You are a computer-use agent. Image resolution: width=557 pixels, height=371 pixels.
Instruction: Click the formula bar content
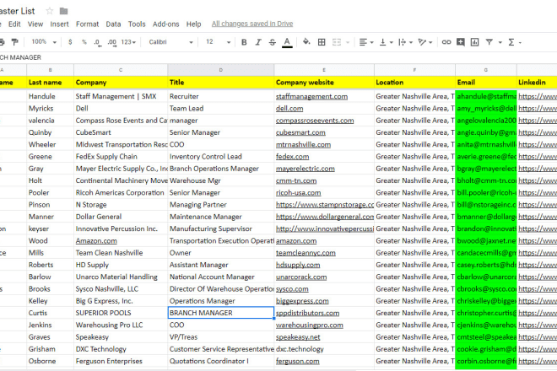point(20,57)
